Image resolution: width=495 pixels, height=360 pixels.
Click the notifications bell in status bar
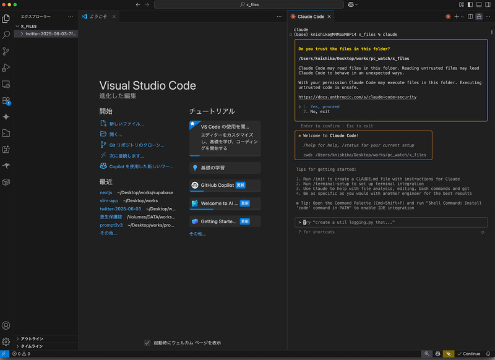[489, 354]
